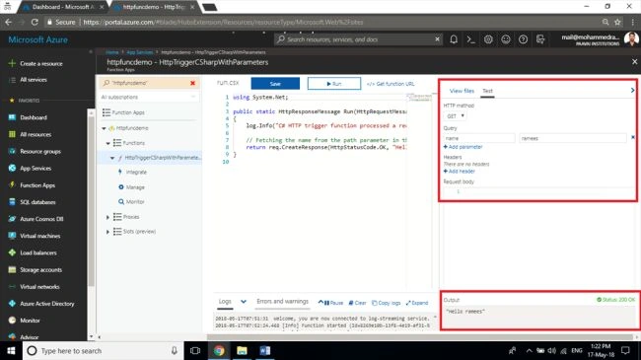Viewport: 641px width, 360px height.
Task: Open Storage accounts in the sidebar
Action: pos(40,270)
